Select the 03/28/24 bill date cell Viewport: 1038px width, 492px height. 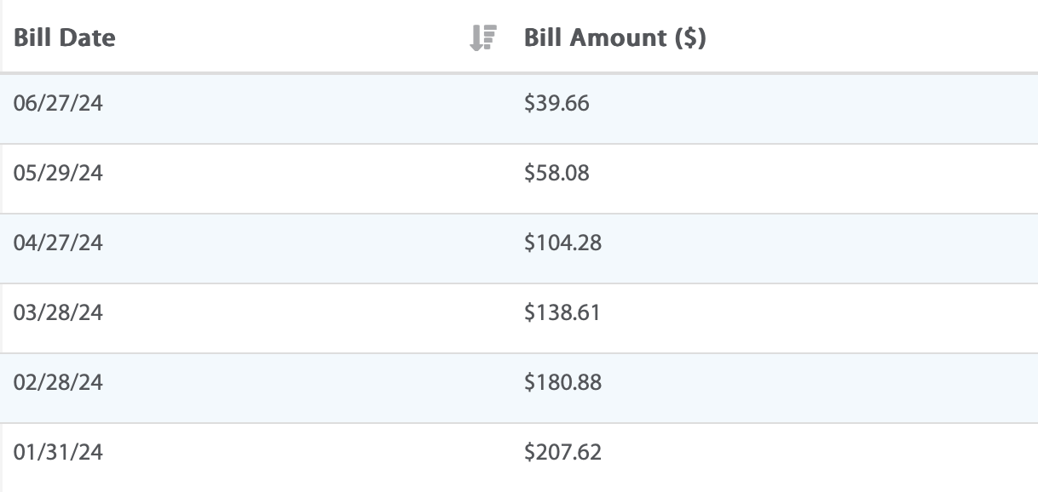coord(58,312)
